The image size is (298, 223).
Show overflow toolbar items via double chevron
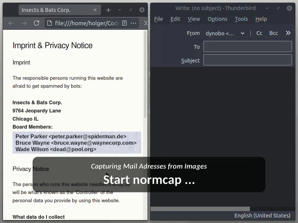(x=145, y=23)
